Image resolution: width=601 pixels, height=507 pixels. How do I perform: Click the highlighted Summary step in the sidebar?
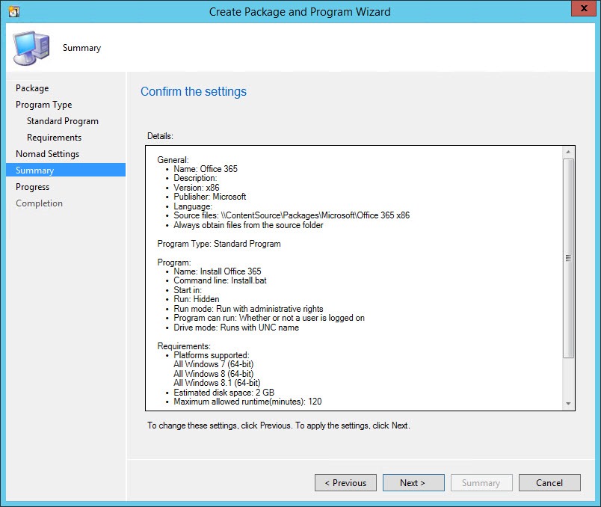click(35, 170)
